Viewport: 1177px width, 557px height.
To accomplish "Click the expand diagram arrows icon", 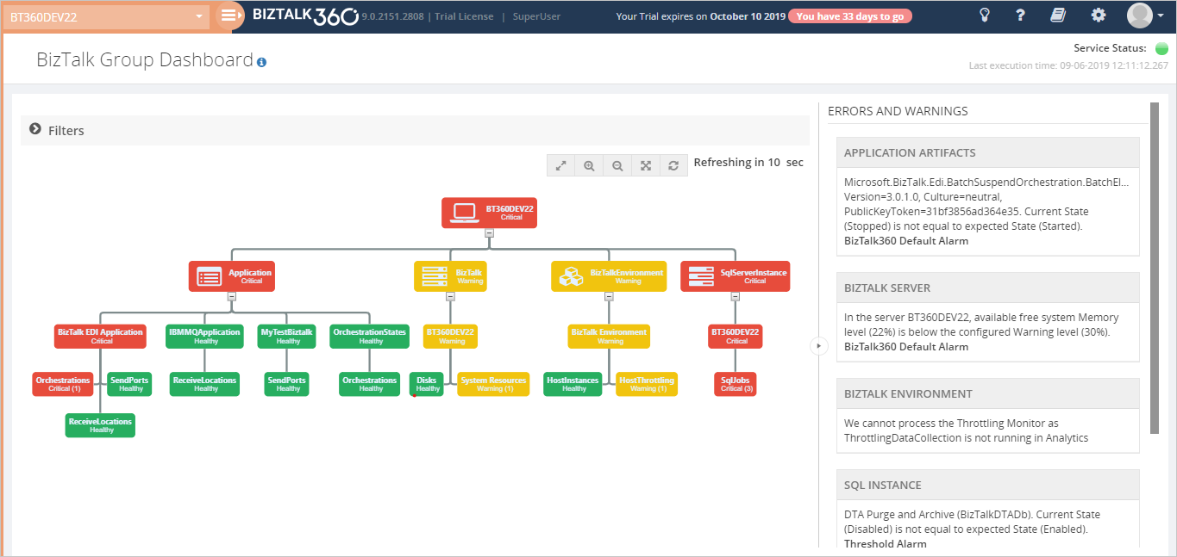I will pos(560,165).
